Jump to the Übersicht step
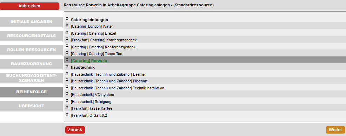Screen dimensions: 346x136 pos(31,106)
